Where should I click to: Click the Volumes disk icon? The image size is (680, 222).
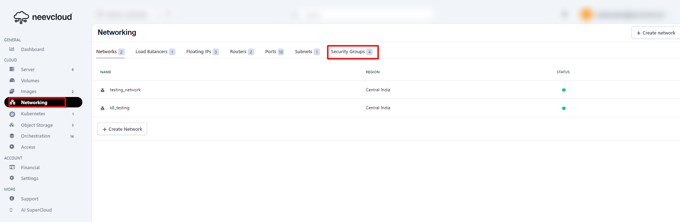click(12, 80)
